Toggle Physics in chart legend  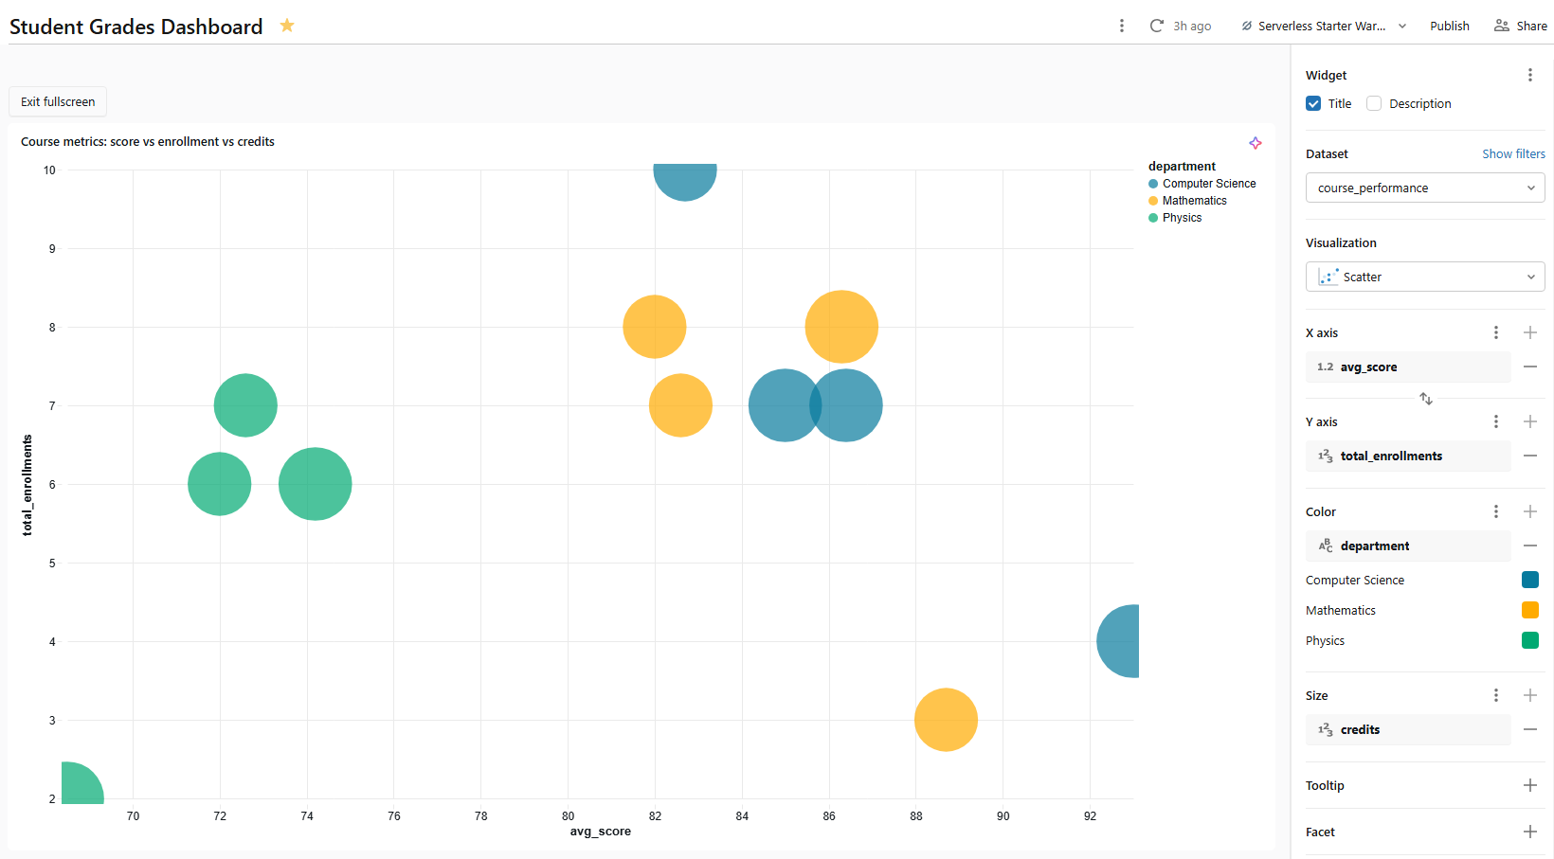[1175, 218]
